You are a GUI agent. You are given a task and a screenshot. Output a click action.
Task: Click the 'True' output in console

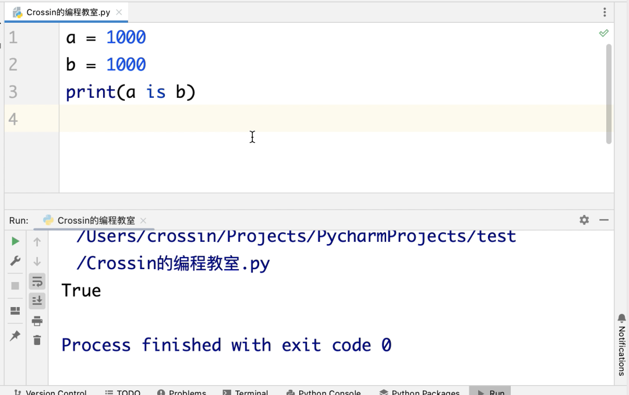(x=82, y=290)
